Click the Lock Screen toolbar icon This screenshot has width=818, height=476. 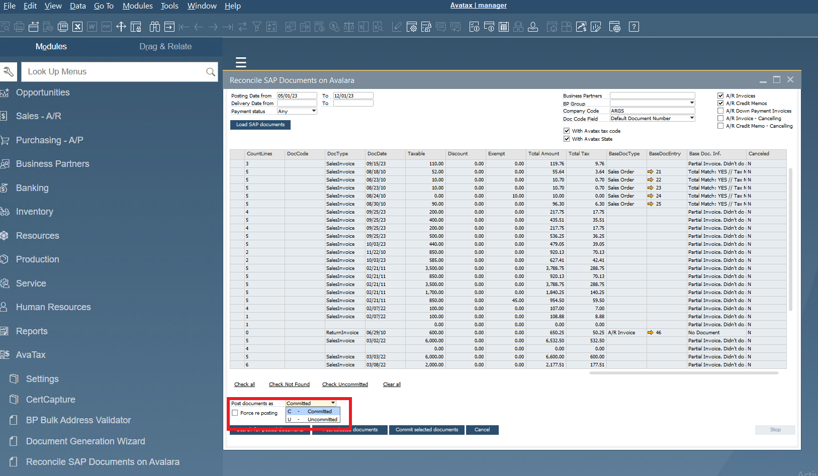tap(136, 27)
